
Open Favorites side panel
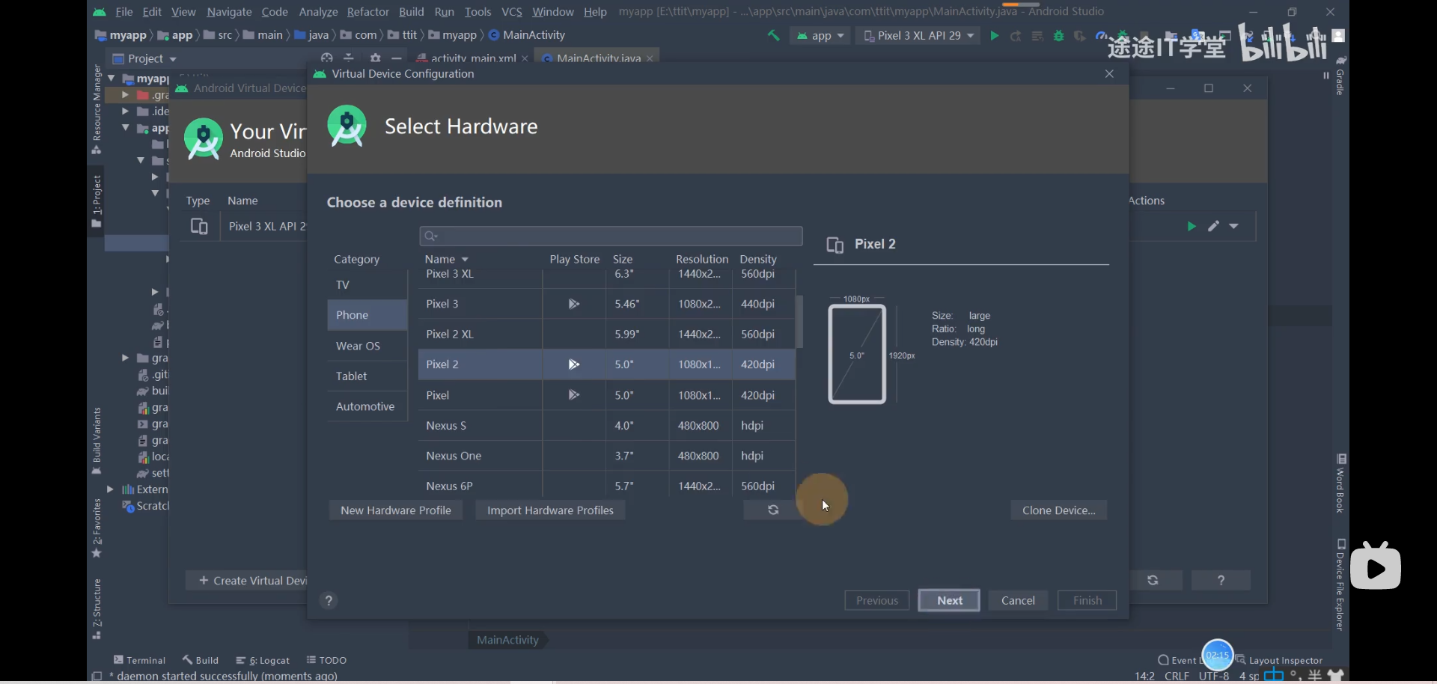pos(97,528)
